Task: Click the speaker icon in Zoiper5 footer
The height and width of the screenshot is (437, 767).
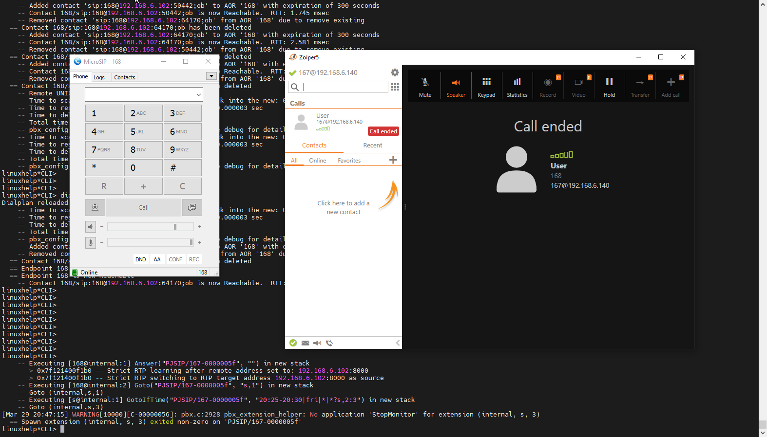Action: pos(317,343)
